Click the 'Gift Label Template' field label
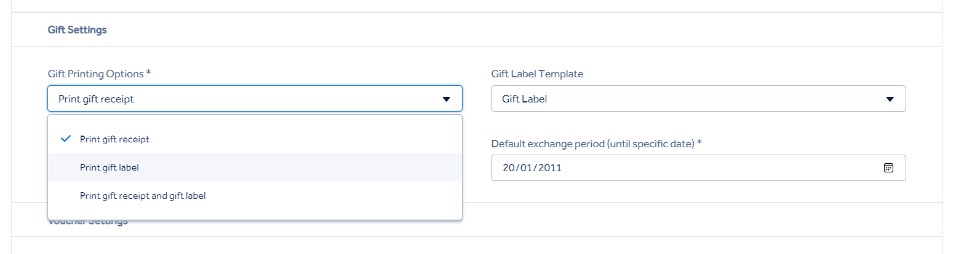This screenshot has width=956, height=254. [537, 74]
